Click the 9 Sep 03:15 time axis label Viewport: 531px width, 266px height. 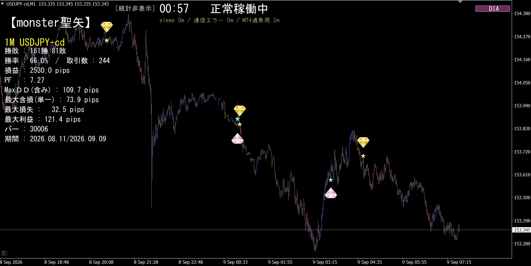(325, 262)
